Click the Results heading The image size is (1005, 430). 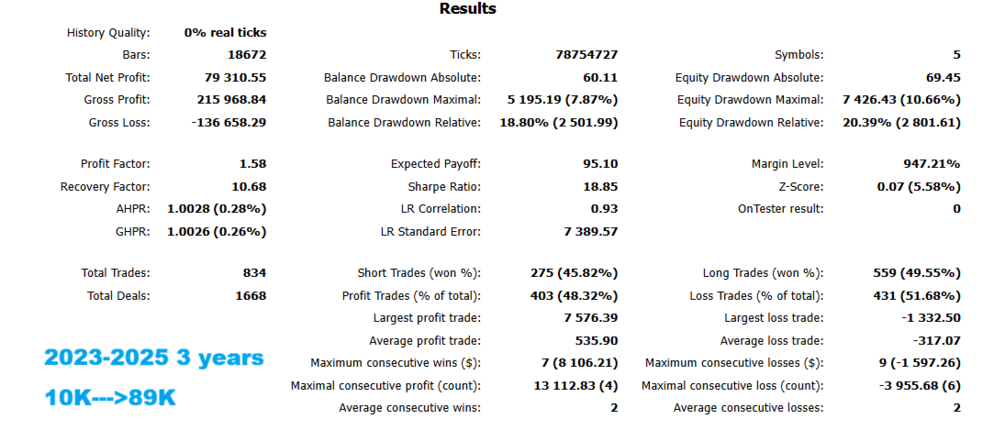[x=467, y=9]
